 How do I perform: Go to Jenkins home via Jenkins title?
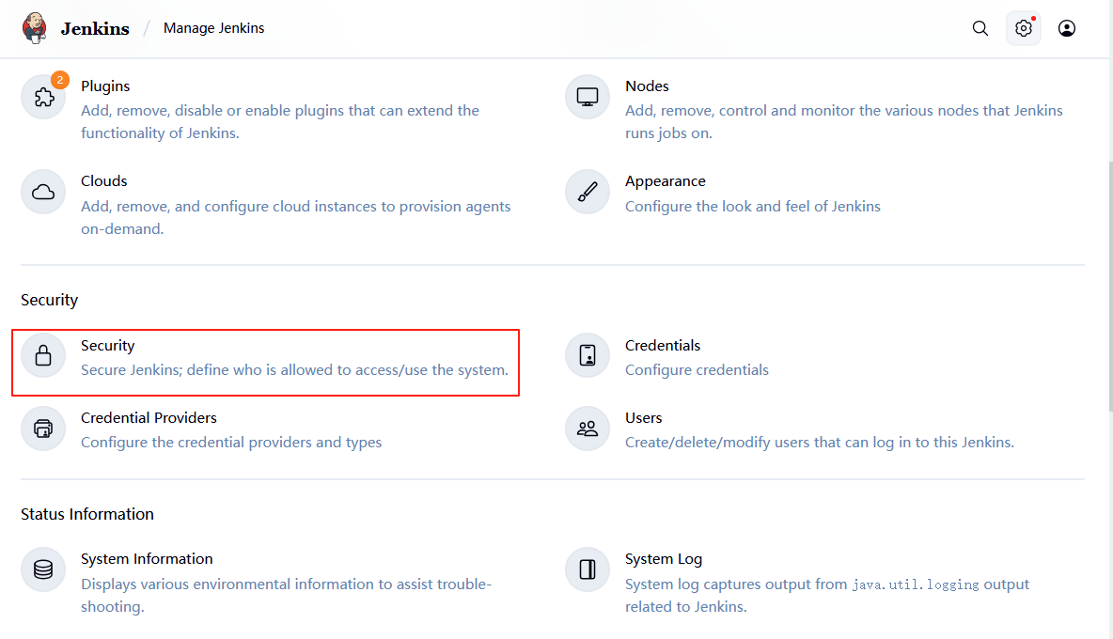point(95,28)
